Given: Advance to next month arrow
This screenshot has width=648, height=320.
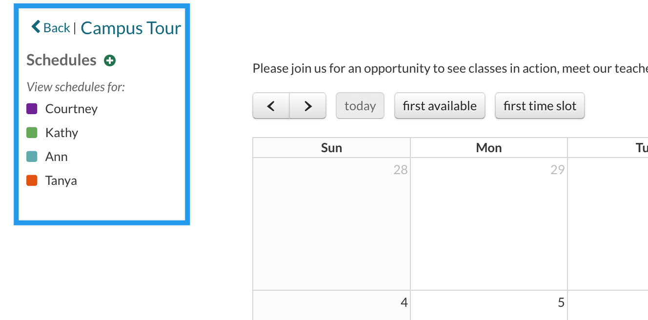Looking at the screenshot, I should click(x=308, y=106).
